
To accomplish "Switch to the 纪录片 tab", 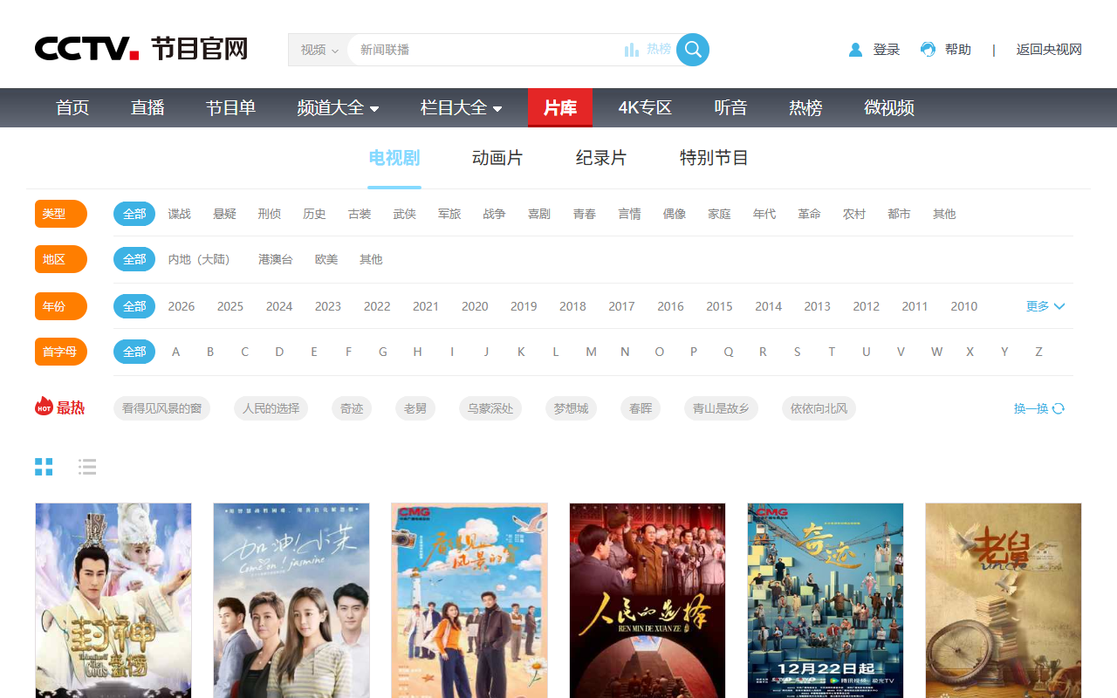I will [601, 158].
